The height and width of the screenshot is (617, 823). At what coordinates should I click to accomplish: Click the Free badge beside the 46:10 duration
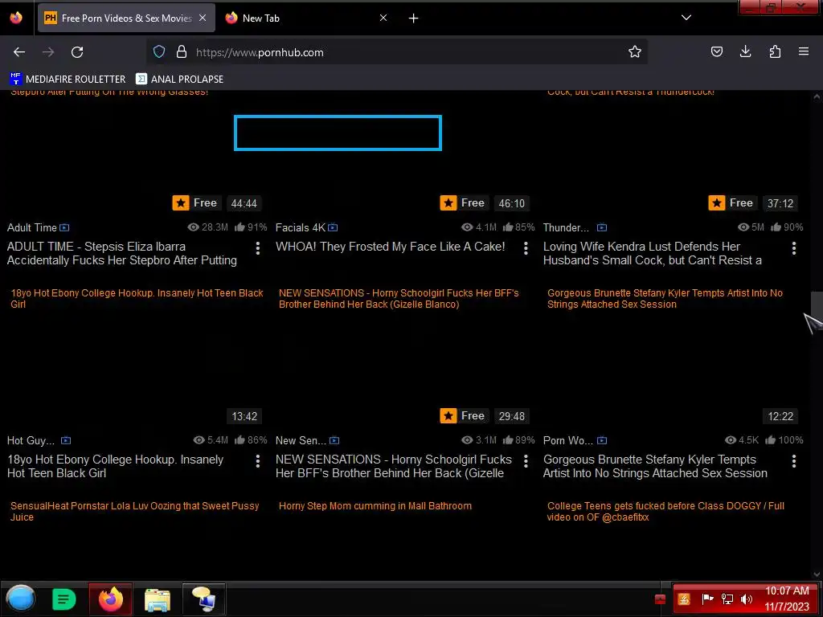[x=465, y=203]
